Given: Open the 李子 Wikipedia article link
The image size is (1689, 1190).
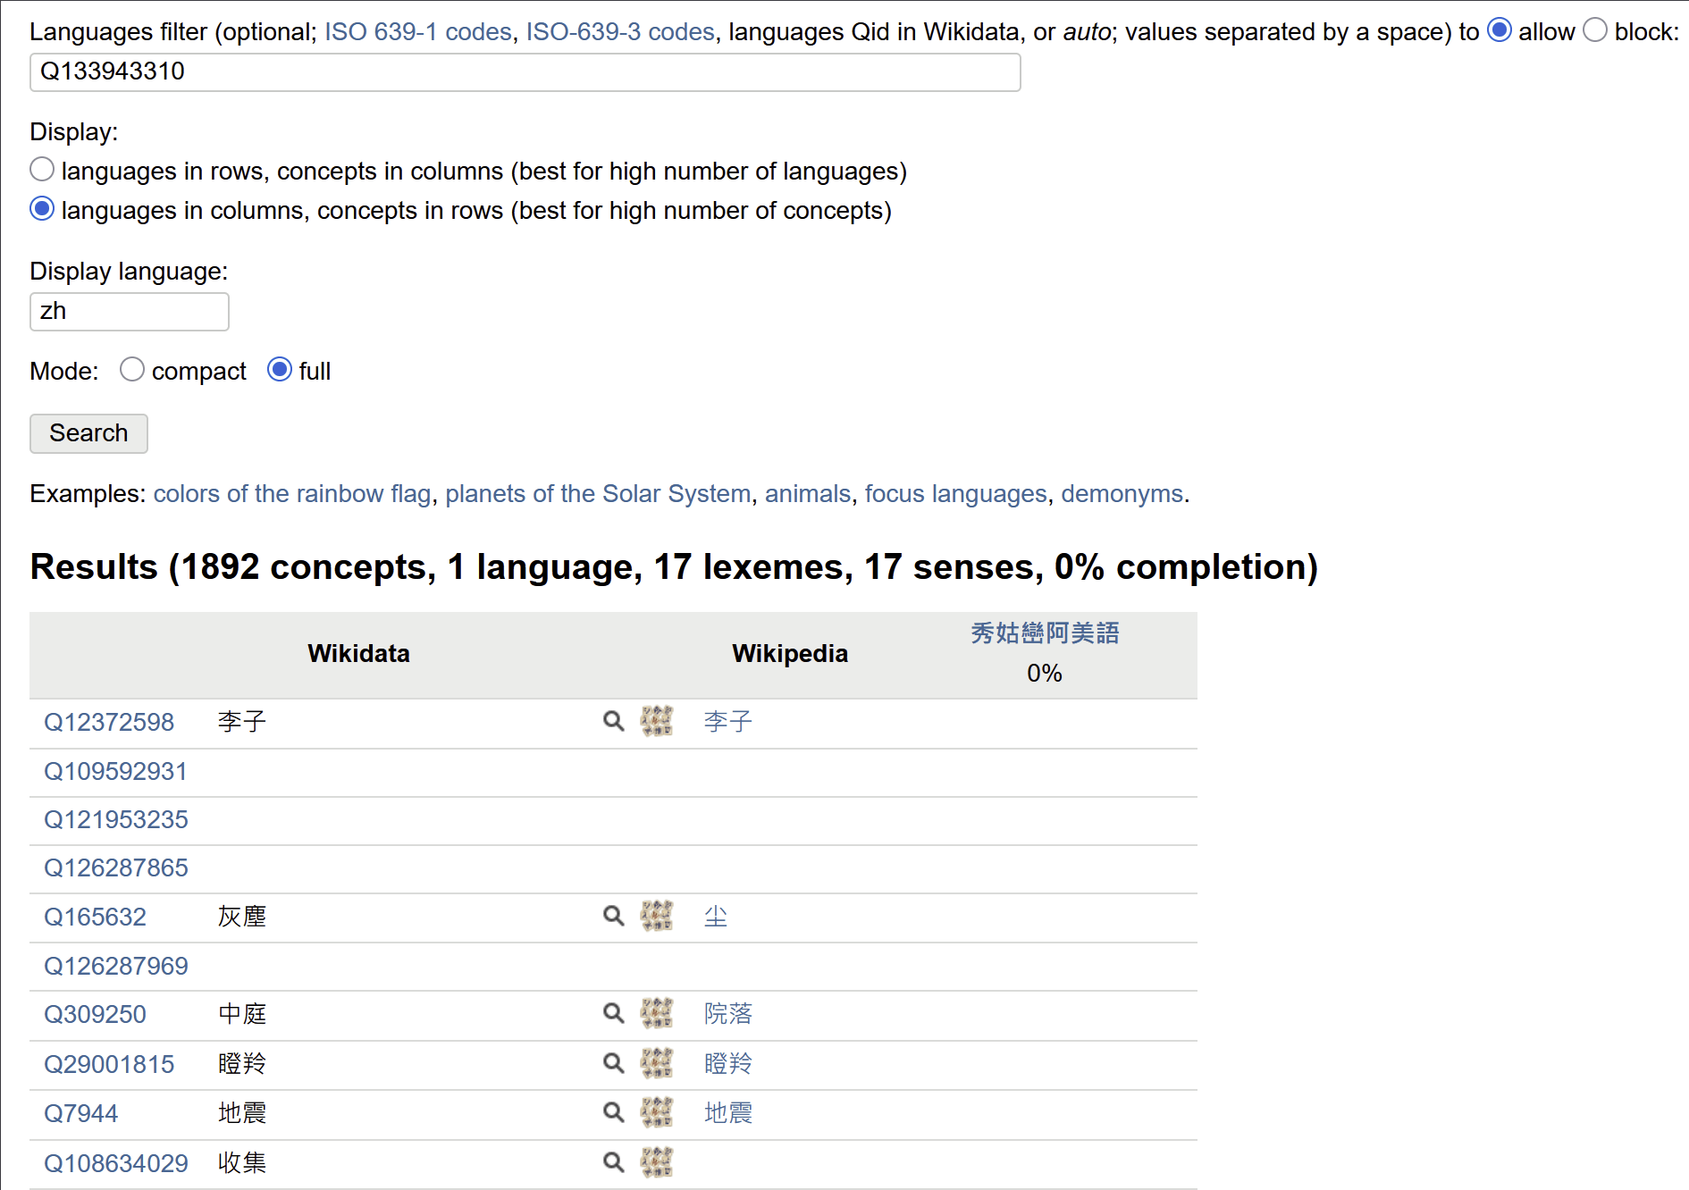Looking at the screenshot, I should click(x=728, y=722).
